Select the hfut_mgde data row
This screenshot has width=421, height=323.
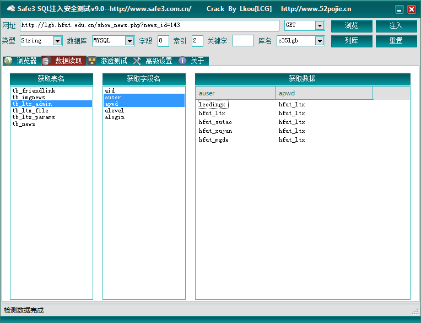coord(213,140)
